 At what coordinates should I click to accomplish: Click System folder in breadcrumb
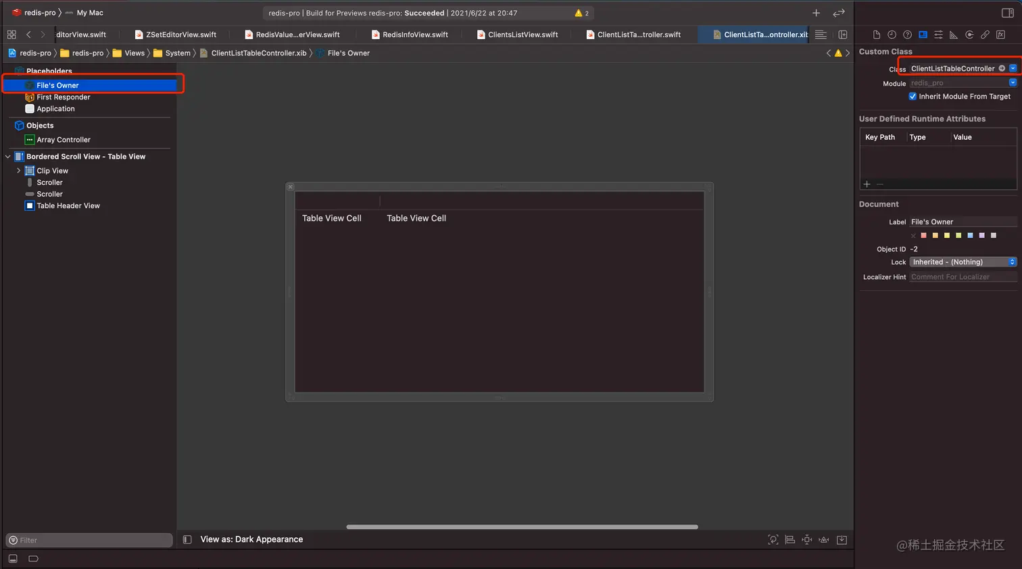pyautogui.click(x=172, y=53)
